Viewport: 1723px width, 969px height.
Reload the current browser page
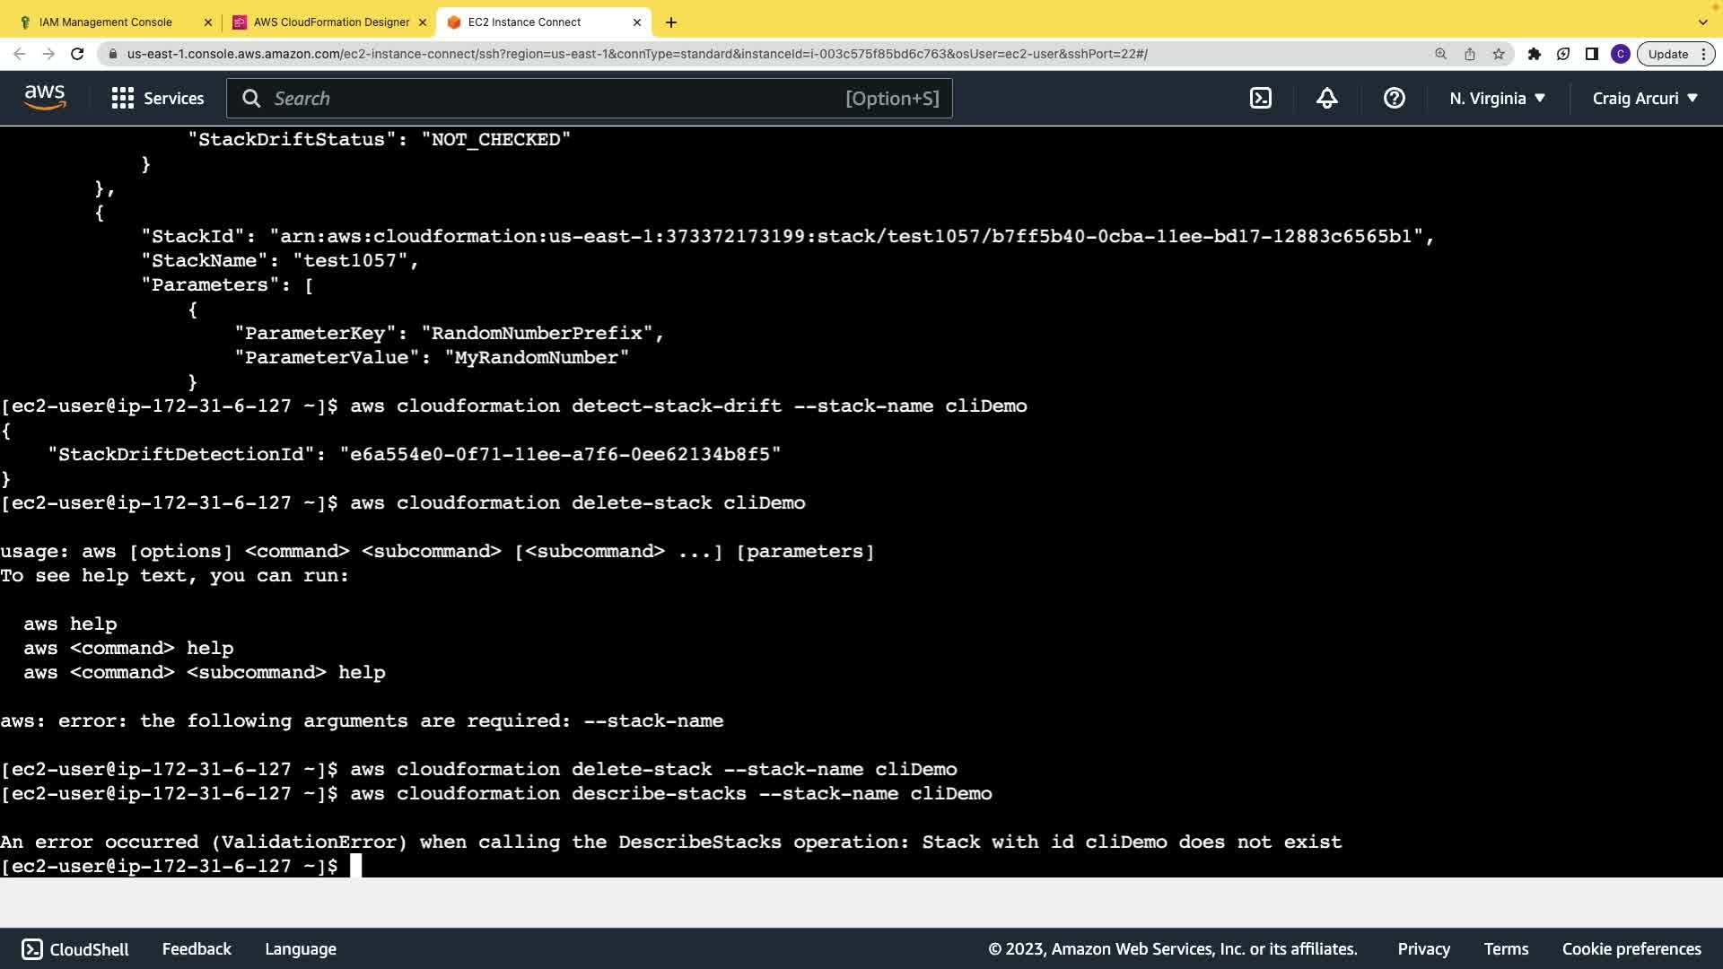(x=77, y=54)
